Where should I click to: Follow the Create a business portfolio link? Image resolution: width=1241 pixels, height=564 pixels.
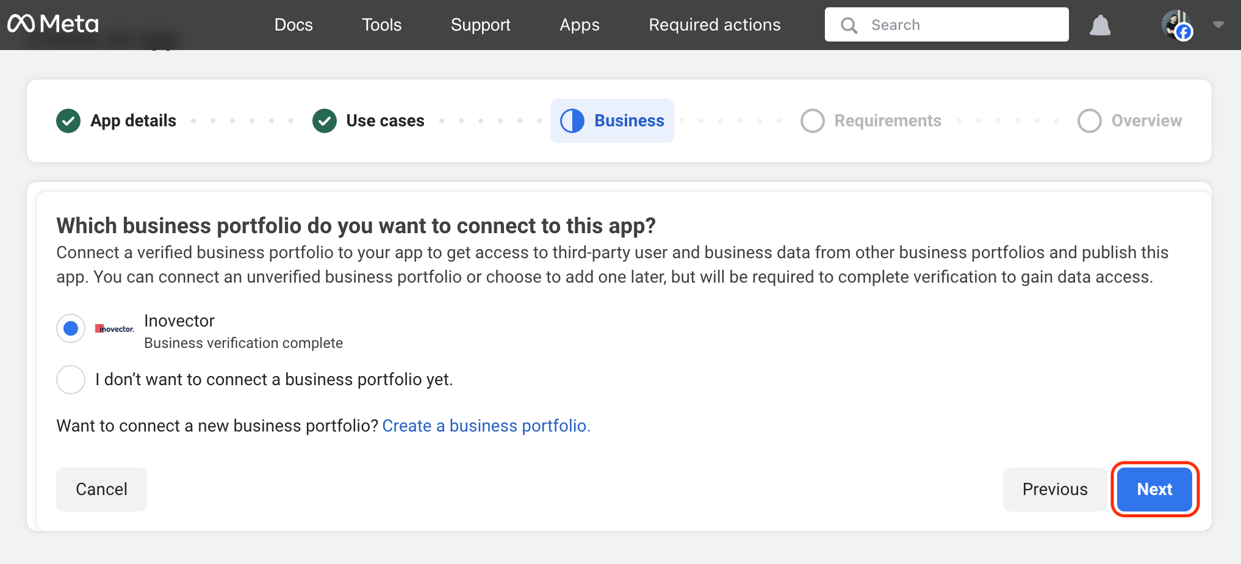coord(486,426)
